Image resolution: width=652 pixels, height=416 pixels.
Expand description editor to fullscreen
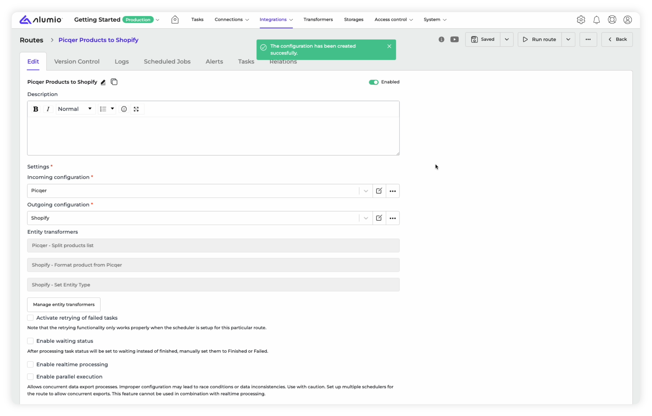(x=136, y=109)
